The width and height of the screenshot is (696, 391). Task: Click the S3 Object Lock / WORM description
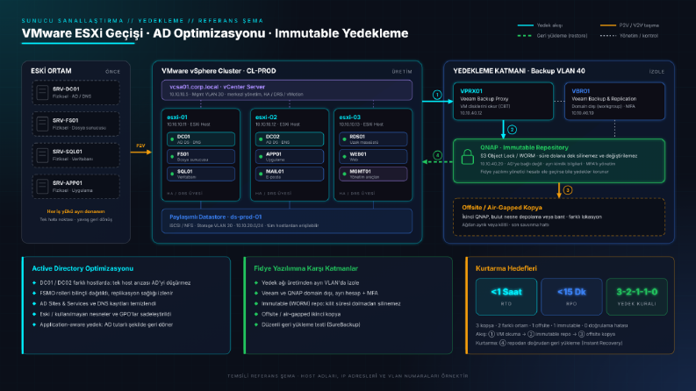(559, 156)
